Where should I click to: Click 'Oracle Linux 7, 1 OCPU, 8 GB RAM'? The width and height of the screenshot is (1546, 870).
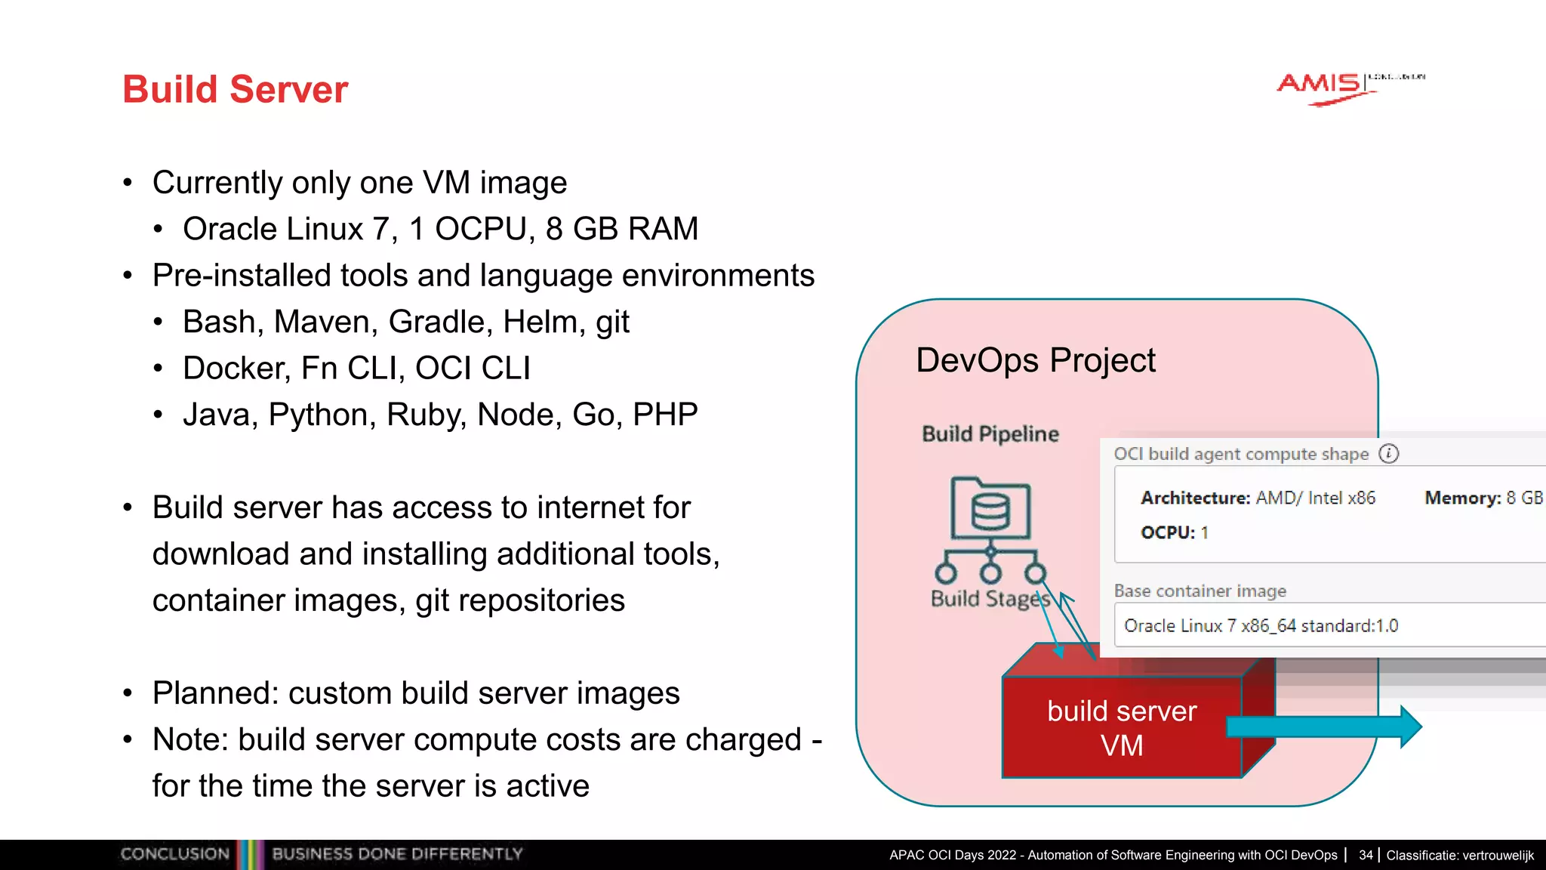[x=441, y=229]
